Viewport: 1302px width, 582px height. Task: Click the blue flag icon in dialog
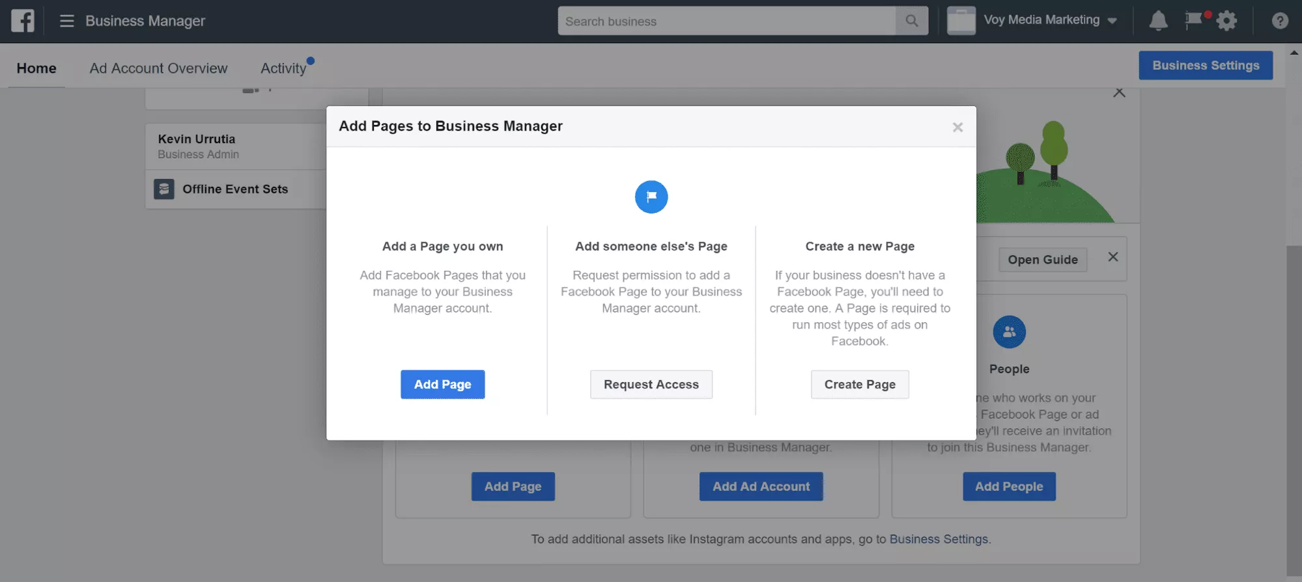tap(651, 197)
